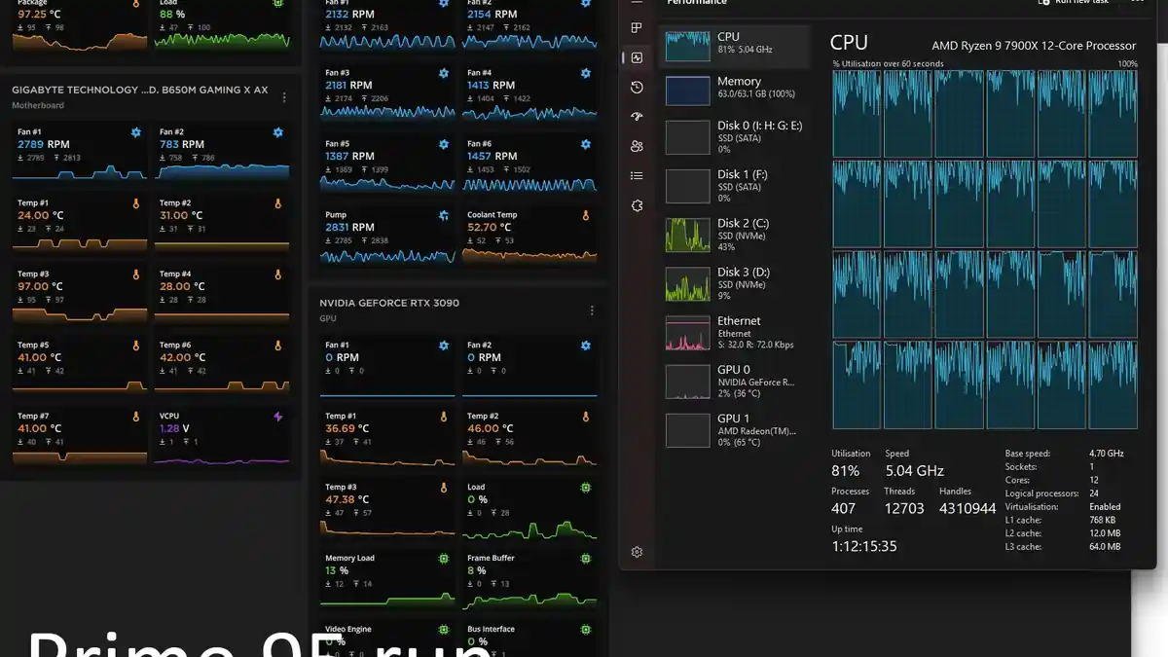
Task: Click the Run new task button
Action: pyautogui.click(x=1074, y=2)
